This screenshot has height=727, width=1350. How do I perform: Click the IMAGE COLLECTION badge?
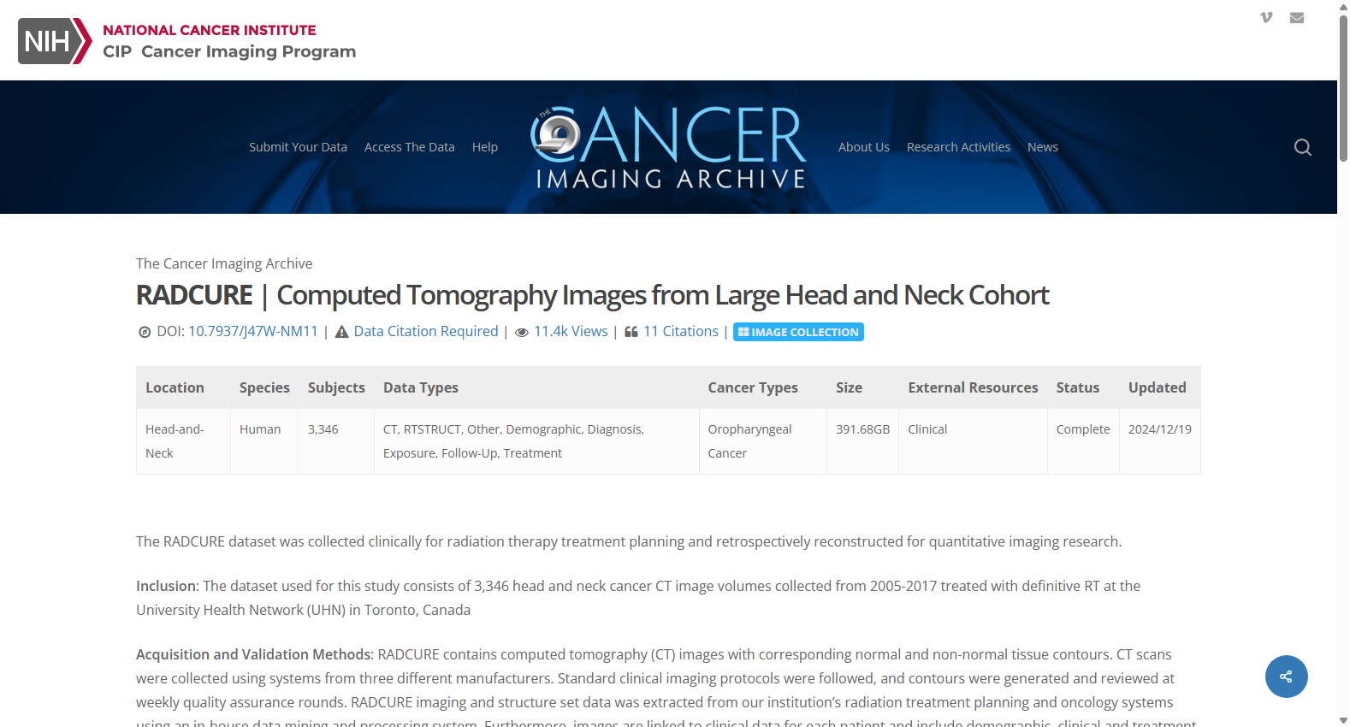coord(798,332)
